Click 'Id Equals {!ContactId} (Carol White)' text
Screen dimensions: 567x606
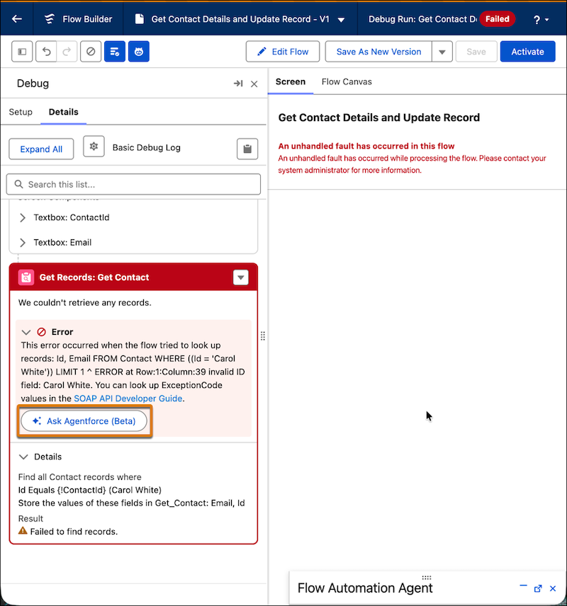click(90, 490)
